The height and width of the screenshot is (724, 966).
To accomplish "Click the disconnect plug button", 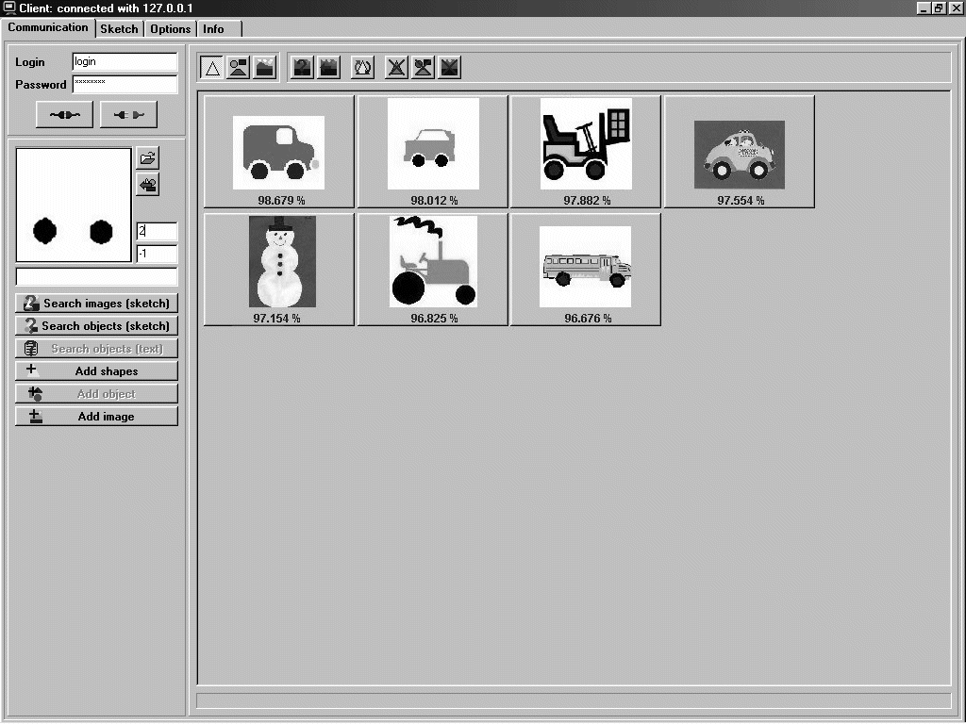I will point(128,115).
